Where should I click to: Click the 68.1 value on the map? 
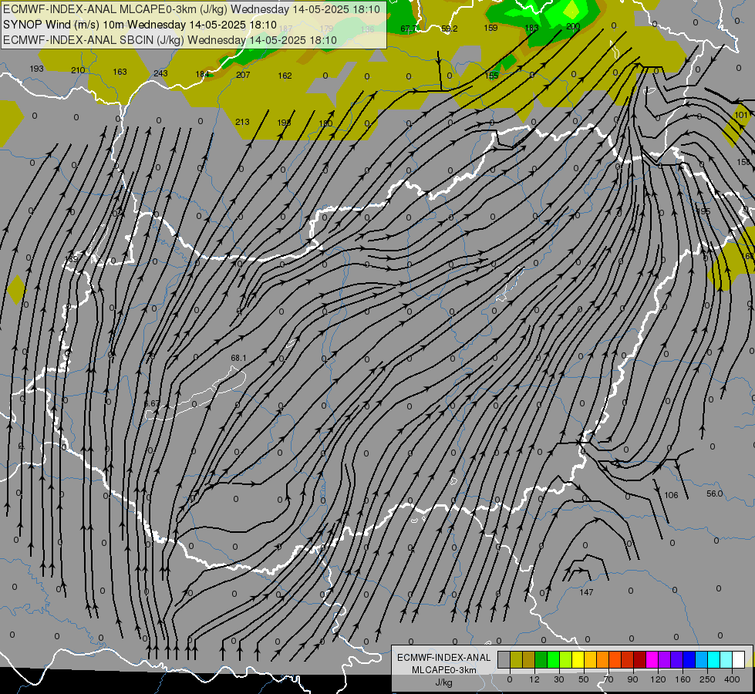tap(238, 358)
